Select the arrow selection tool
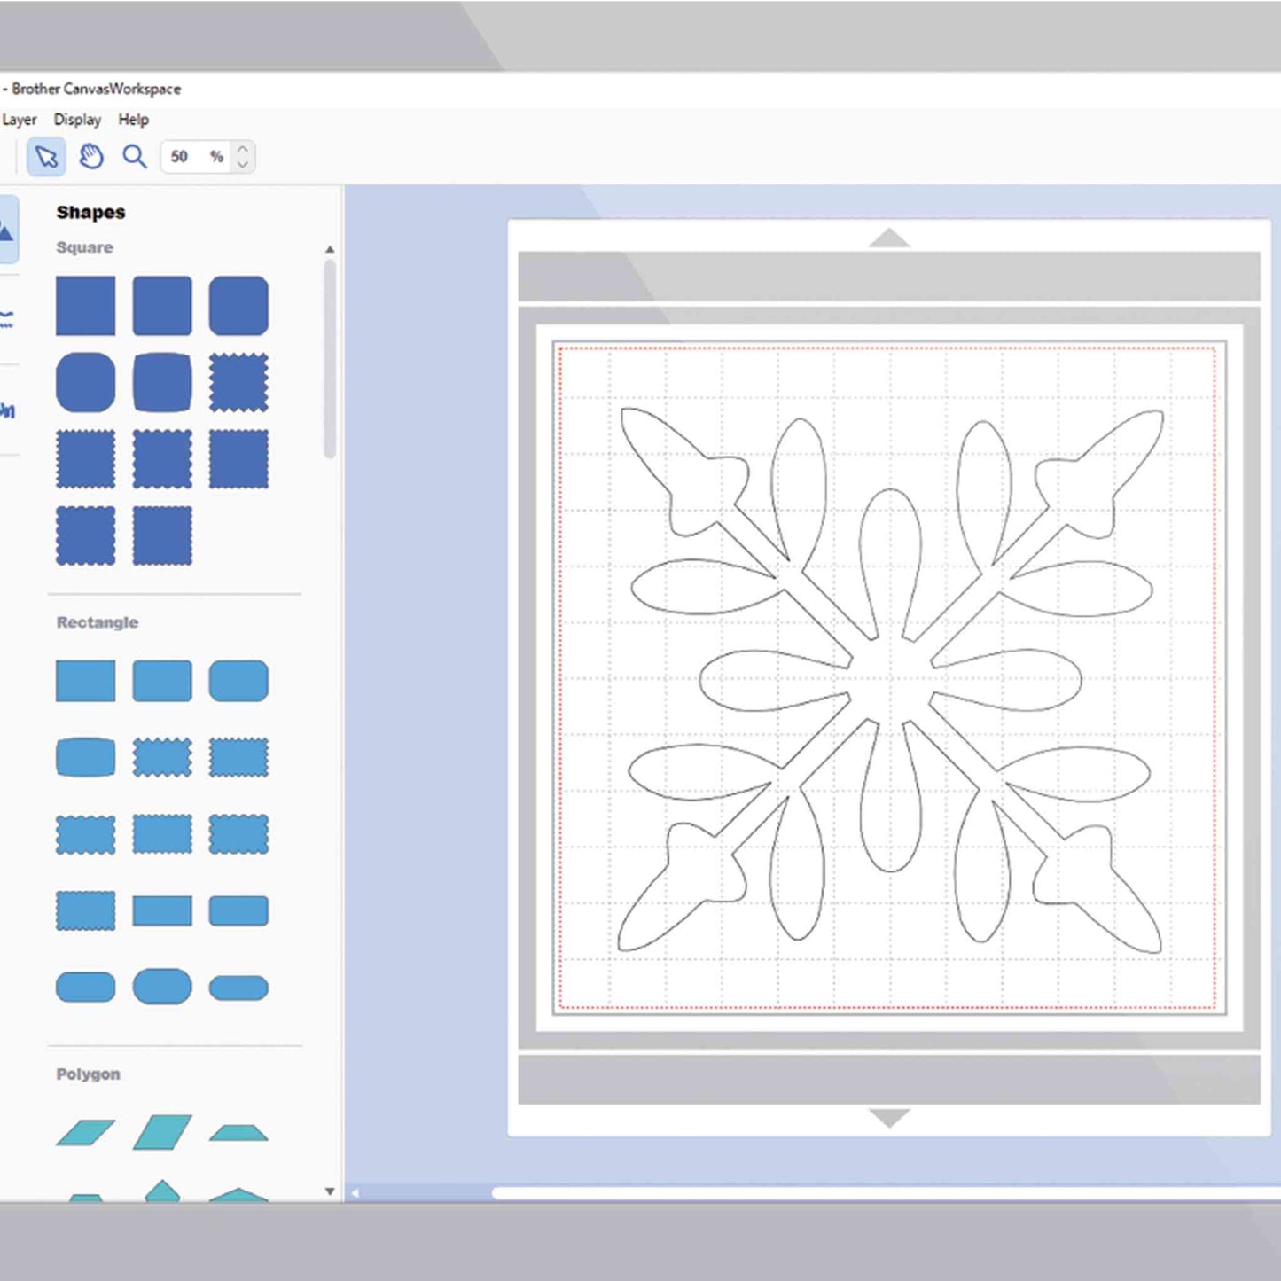This screenshot has width=1281, height=1281. [x=46, y=157]
